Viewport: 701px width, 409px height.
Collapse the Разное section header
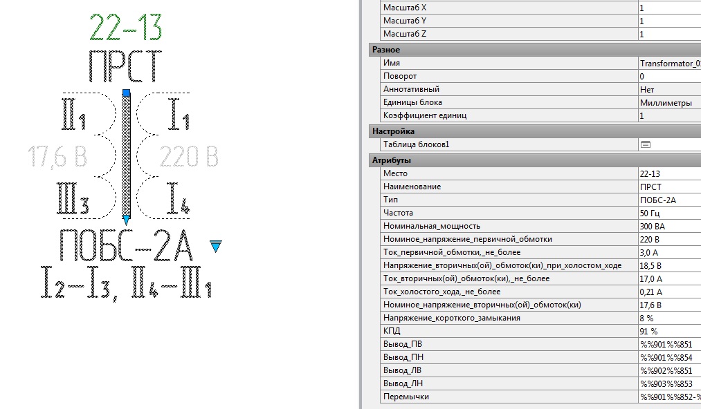tap(386, 50)
